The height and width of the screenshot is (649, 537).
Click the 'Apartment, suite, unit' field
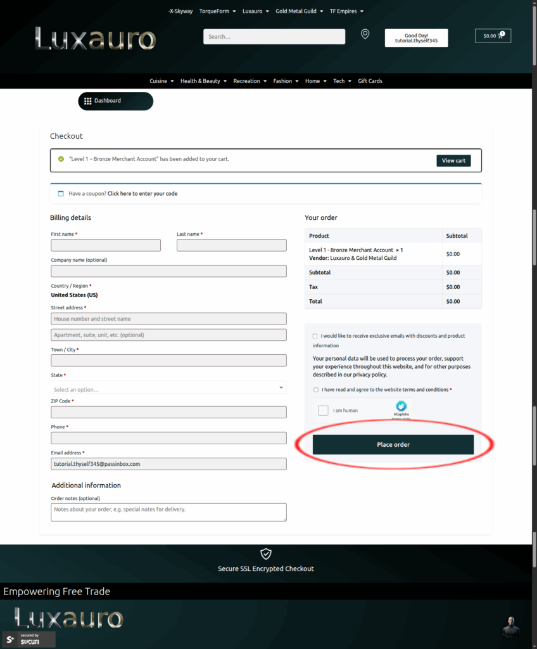pyautogui.click(x=168, y=335)
